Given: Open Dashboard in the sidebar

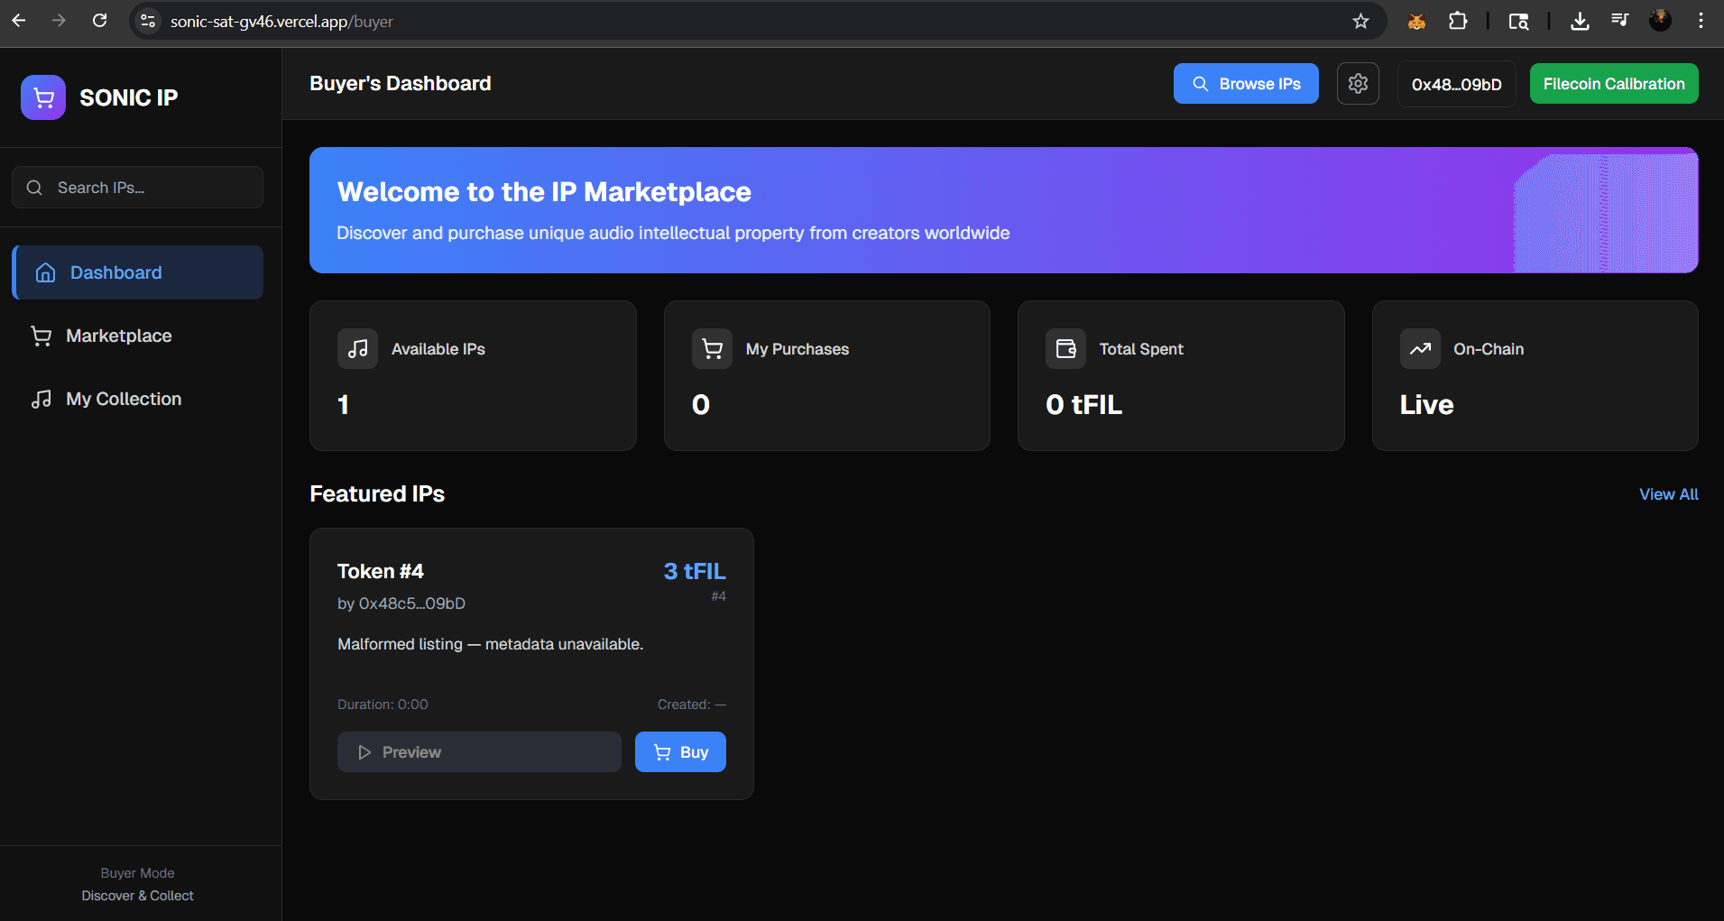Looking at the screenshot, I should coord(138,272).
